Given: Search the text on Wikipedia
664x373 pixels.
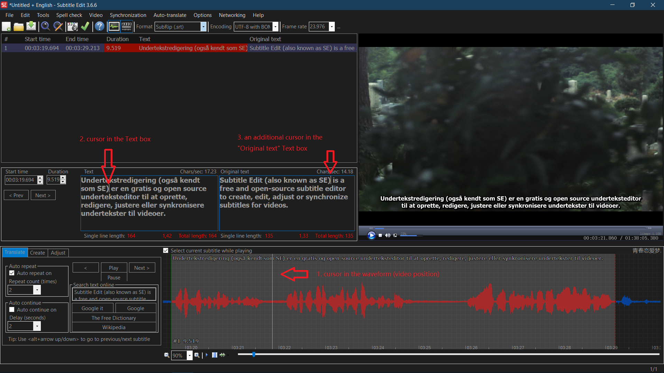Looking at the screenshot, I should 114,327.
